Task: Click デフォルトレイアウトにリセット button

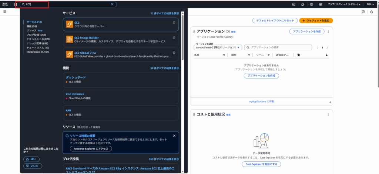Action: (275, 20)
